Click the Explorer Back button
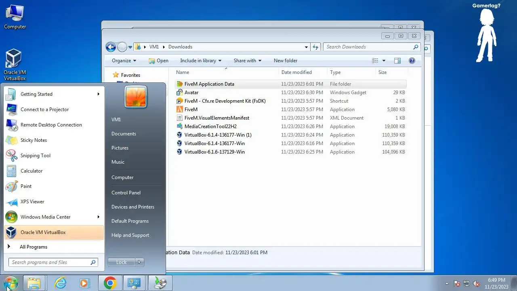This screenshot has height=291, width=517. point(111,47)
